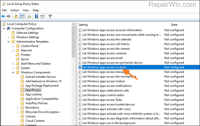
Task: Select 'Let Windows apps access call history'
Action: tap(106, 44)
